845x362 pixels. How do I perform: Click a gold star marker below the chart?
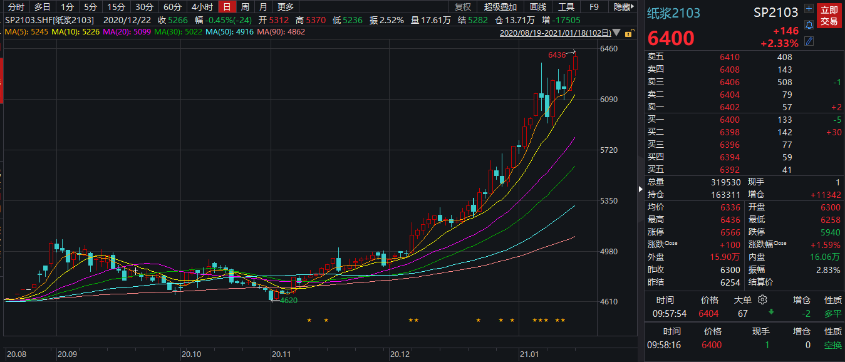(309, 321)
